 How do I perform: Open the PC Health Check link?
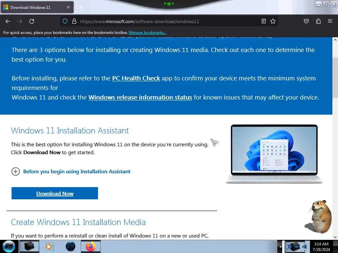[136, 78]
